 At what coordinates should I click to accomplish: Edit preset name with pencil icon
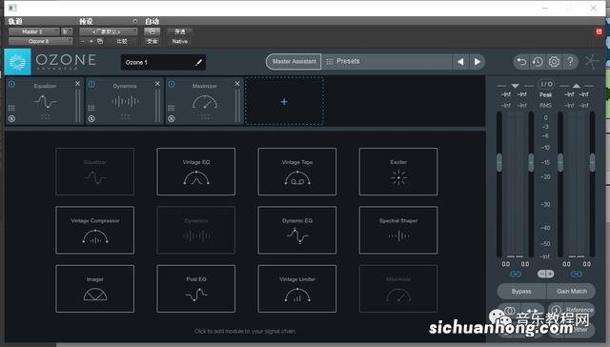199,62
